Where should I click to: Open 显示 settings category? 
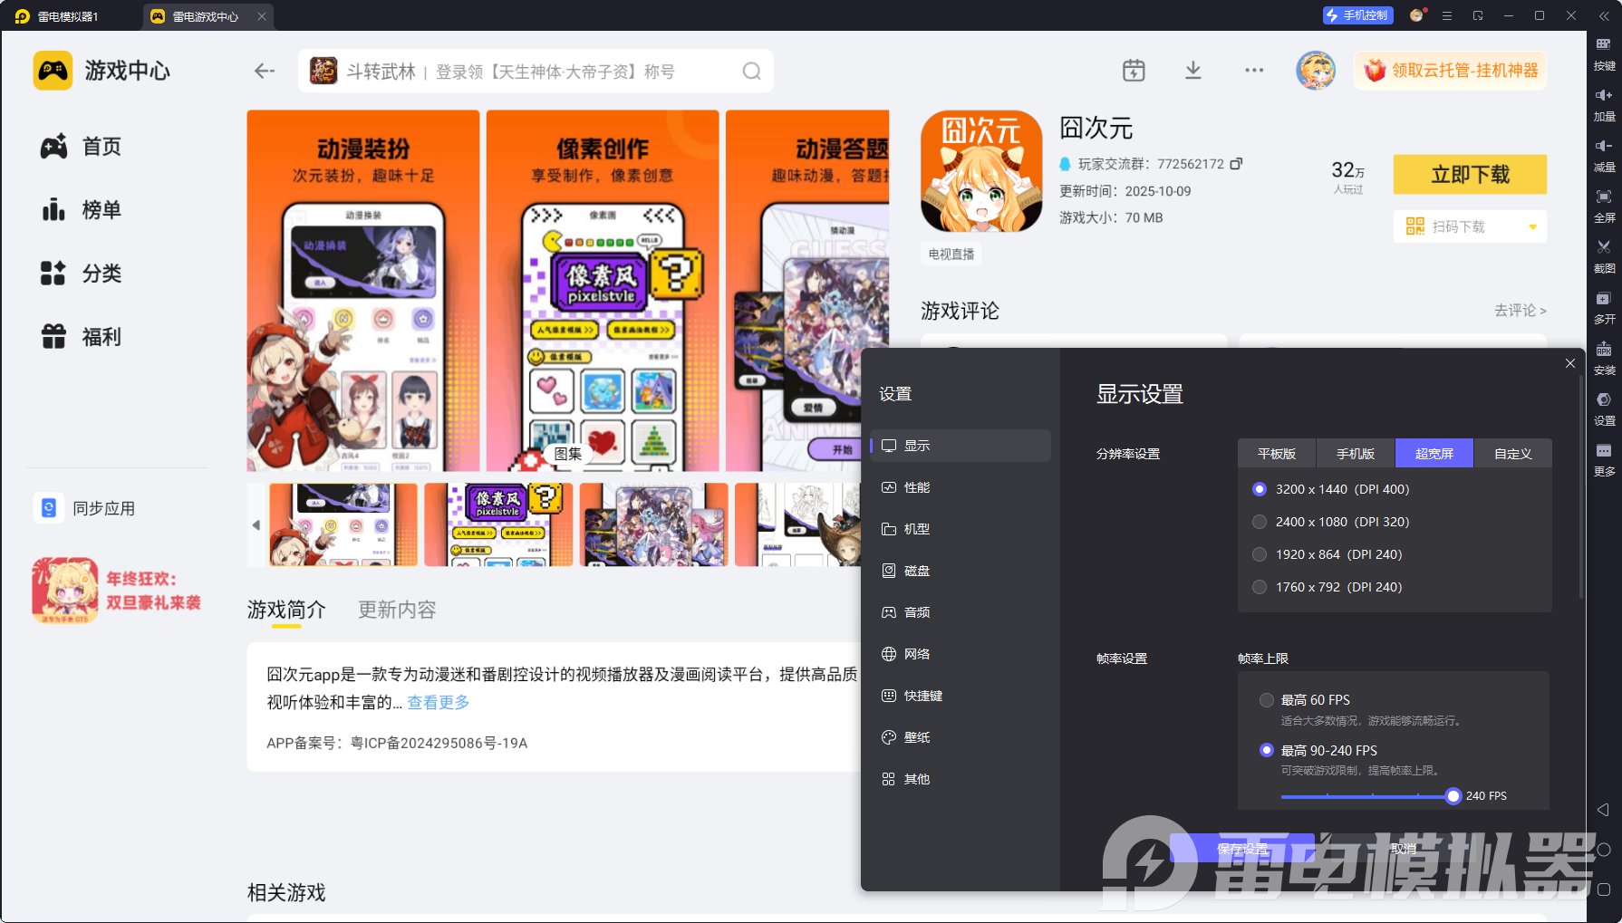[x=961, y=446]
